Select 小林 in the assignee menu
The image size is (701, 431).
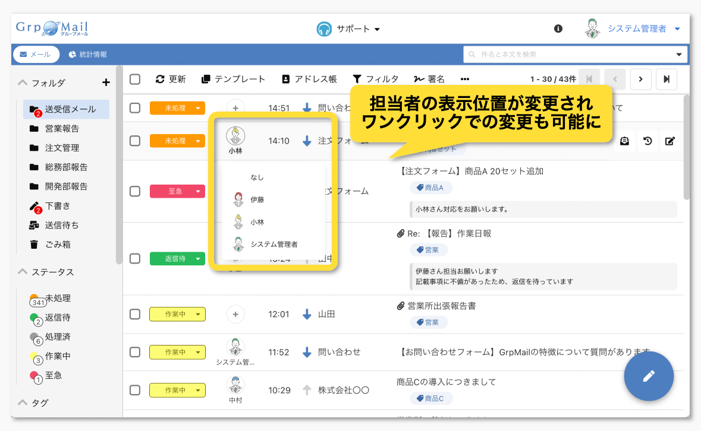click(273, 222)
